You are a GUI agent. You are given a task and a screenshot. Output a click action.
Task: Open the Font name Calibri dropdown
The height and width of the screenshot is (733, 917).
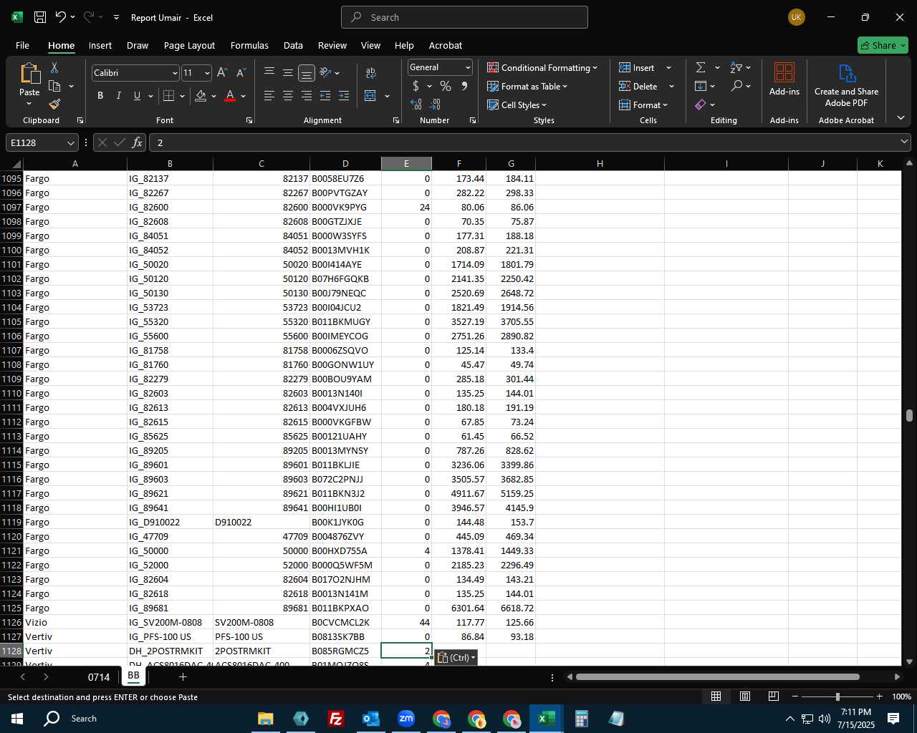tap(174, 73)
